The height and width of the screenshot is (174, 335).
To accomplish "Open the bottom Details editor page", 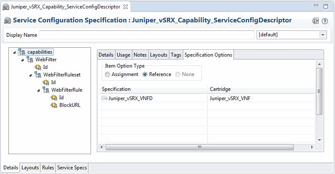I will coord(11,168).
